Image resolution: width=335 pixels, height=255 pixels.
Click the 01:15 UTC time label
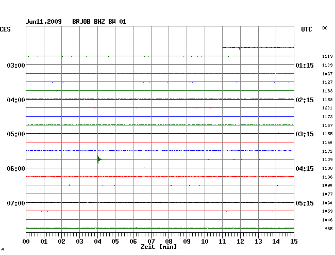tap(305, 66)
